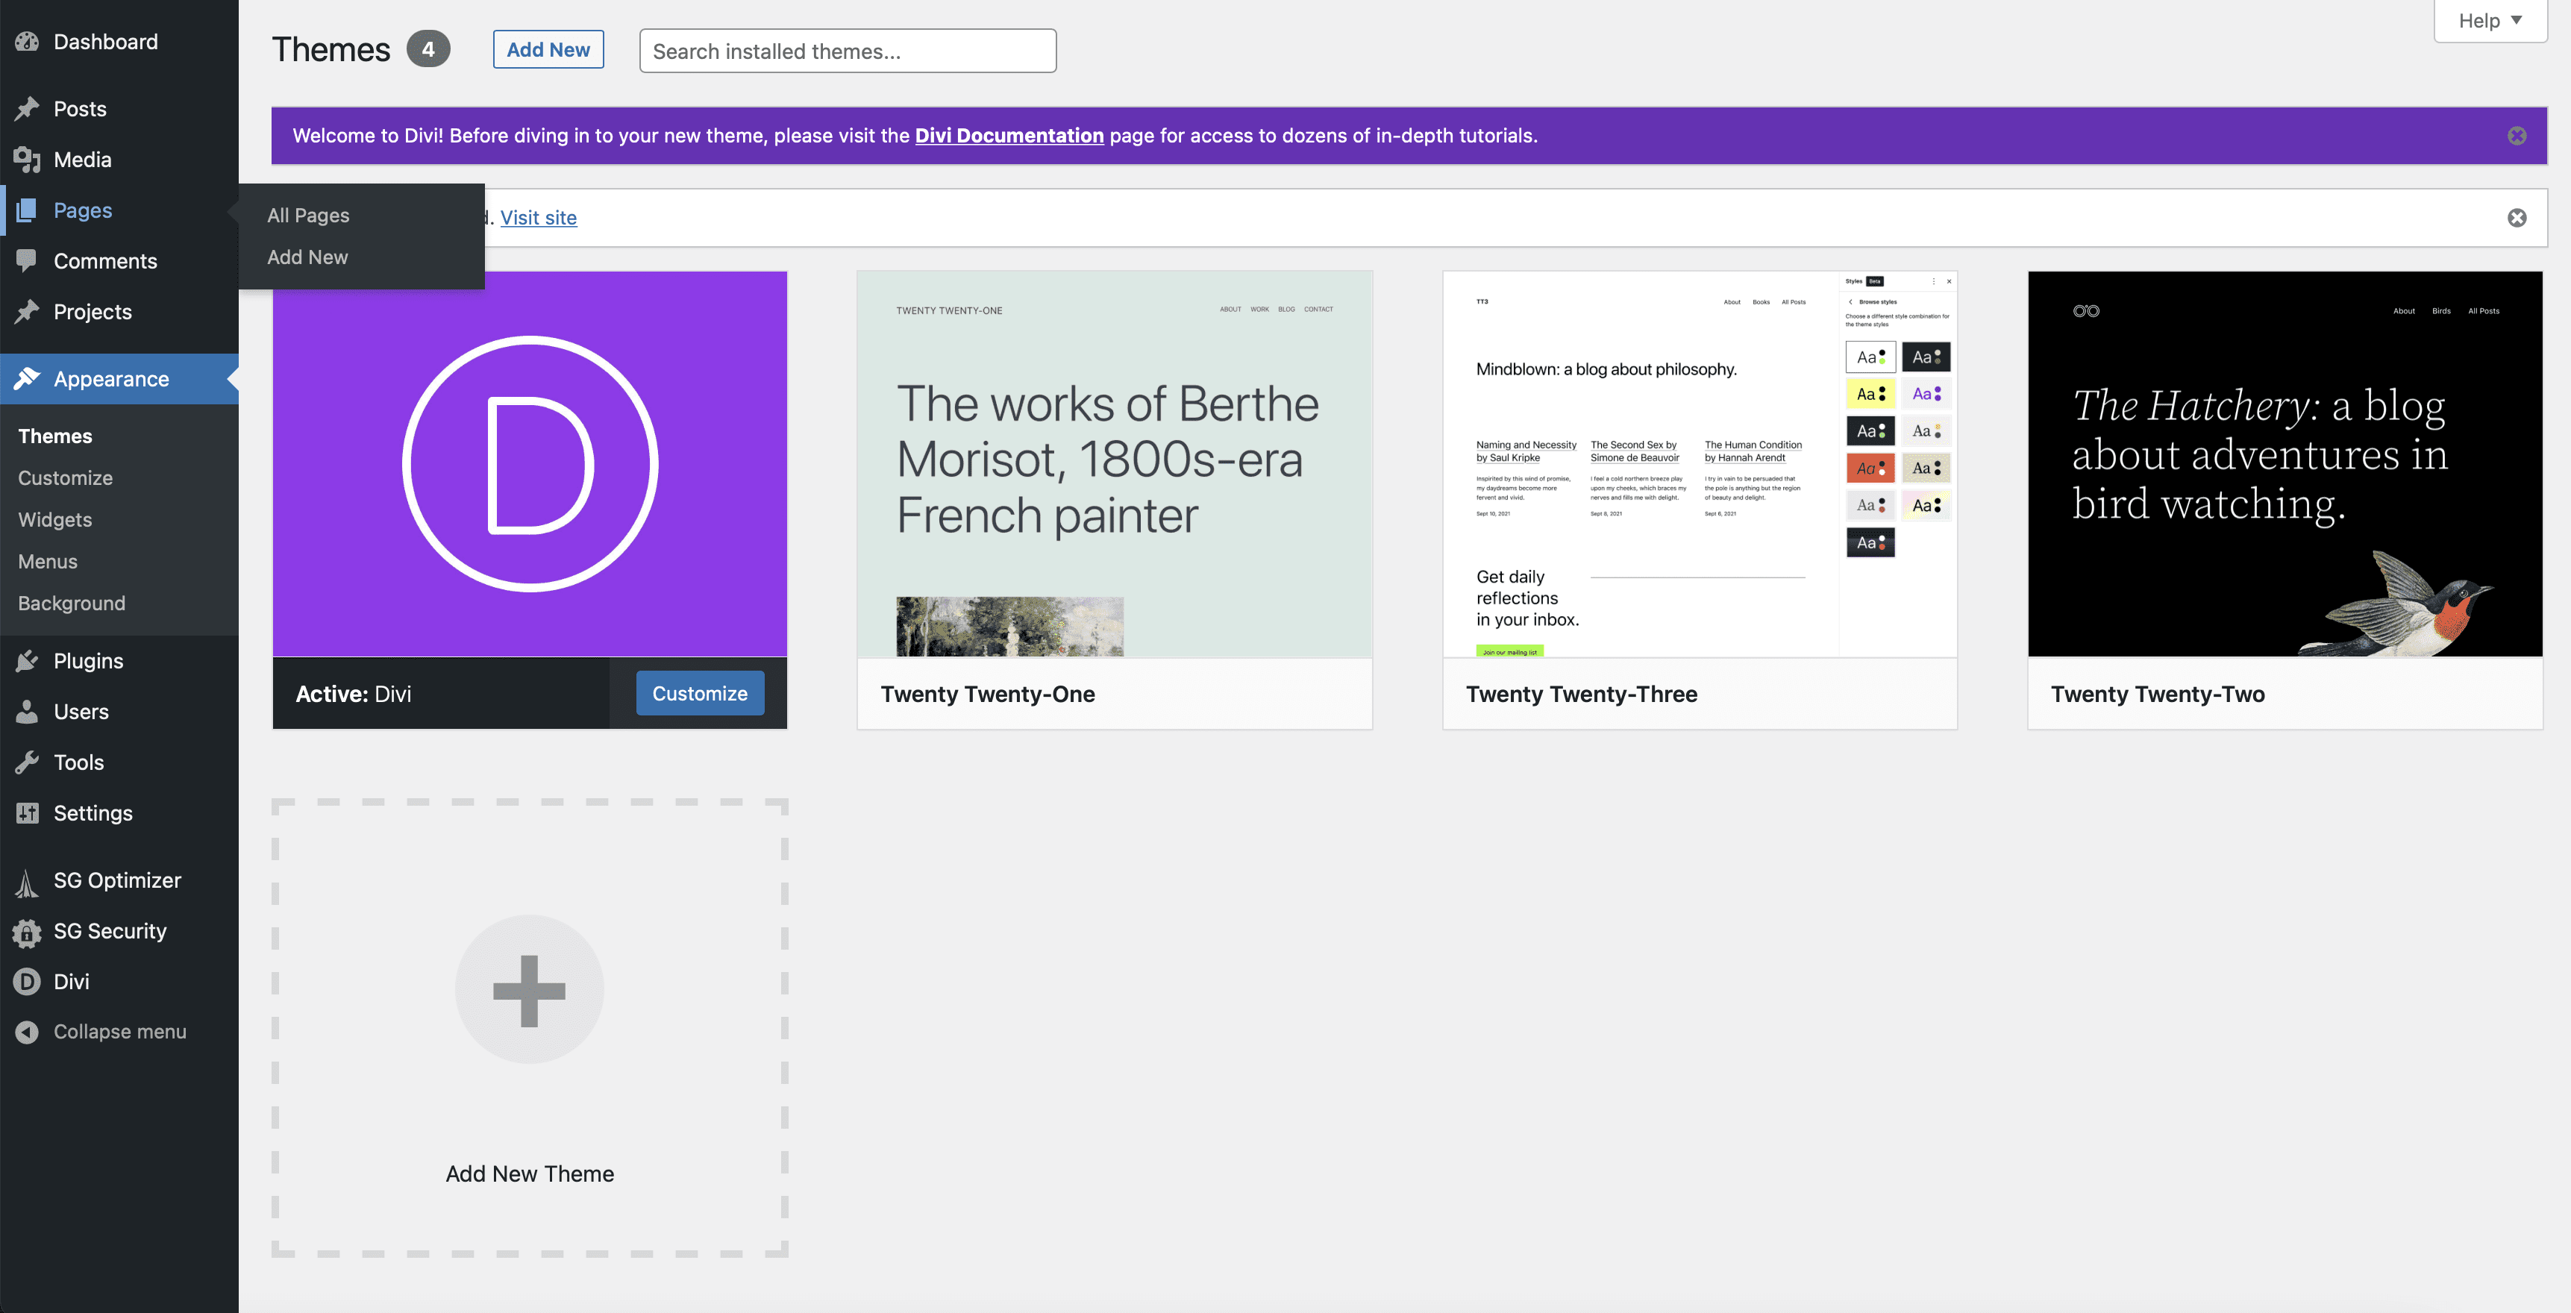Dismiss the Divi welcome banner
The width and height of the screenshot is (2571, 1313).
2517,136
